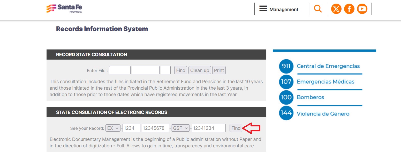This screenshot has height=158, width=401.
Task: Click the 100 Bomberos number badge
Action: point(286,97)
